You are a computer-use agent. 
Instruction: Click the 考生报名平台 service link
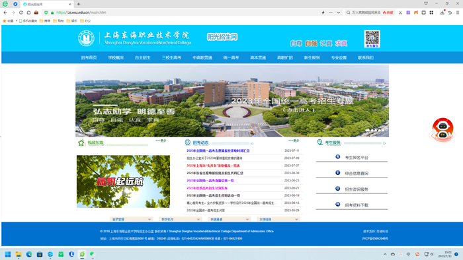[357, 158]
